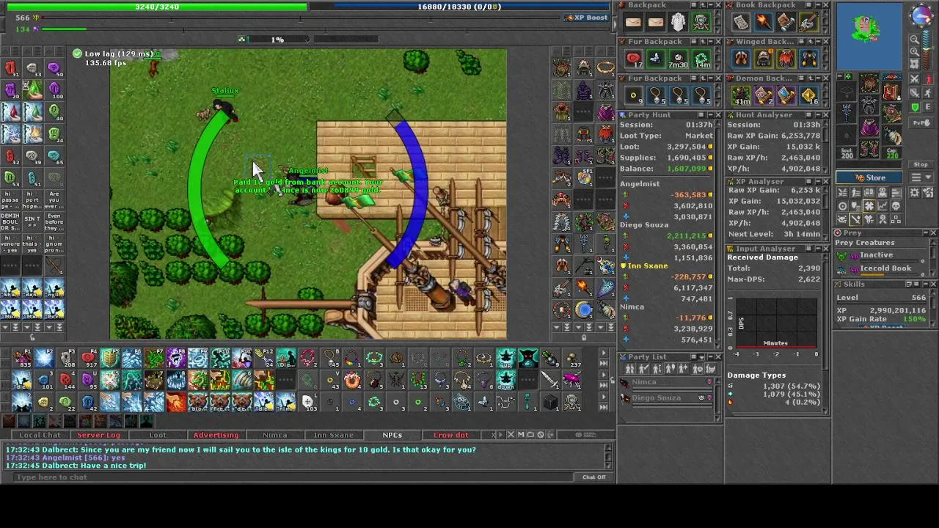Toggle expert mode E button
Image resolution: width=939 pixels, height=528 pixels.
(928, 107)
